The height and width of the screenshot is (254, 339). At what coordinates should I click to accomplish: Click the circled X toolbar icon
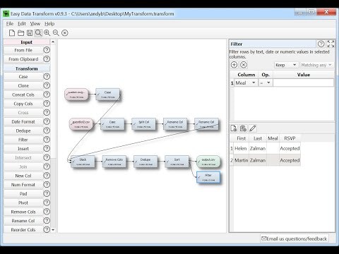click(x=65, y=33)
